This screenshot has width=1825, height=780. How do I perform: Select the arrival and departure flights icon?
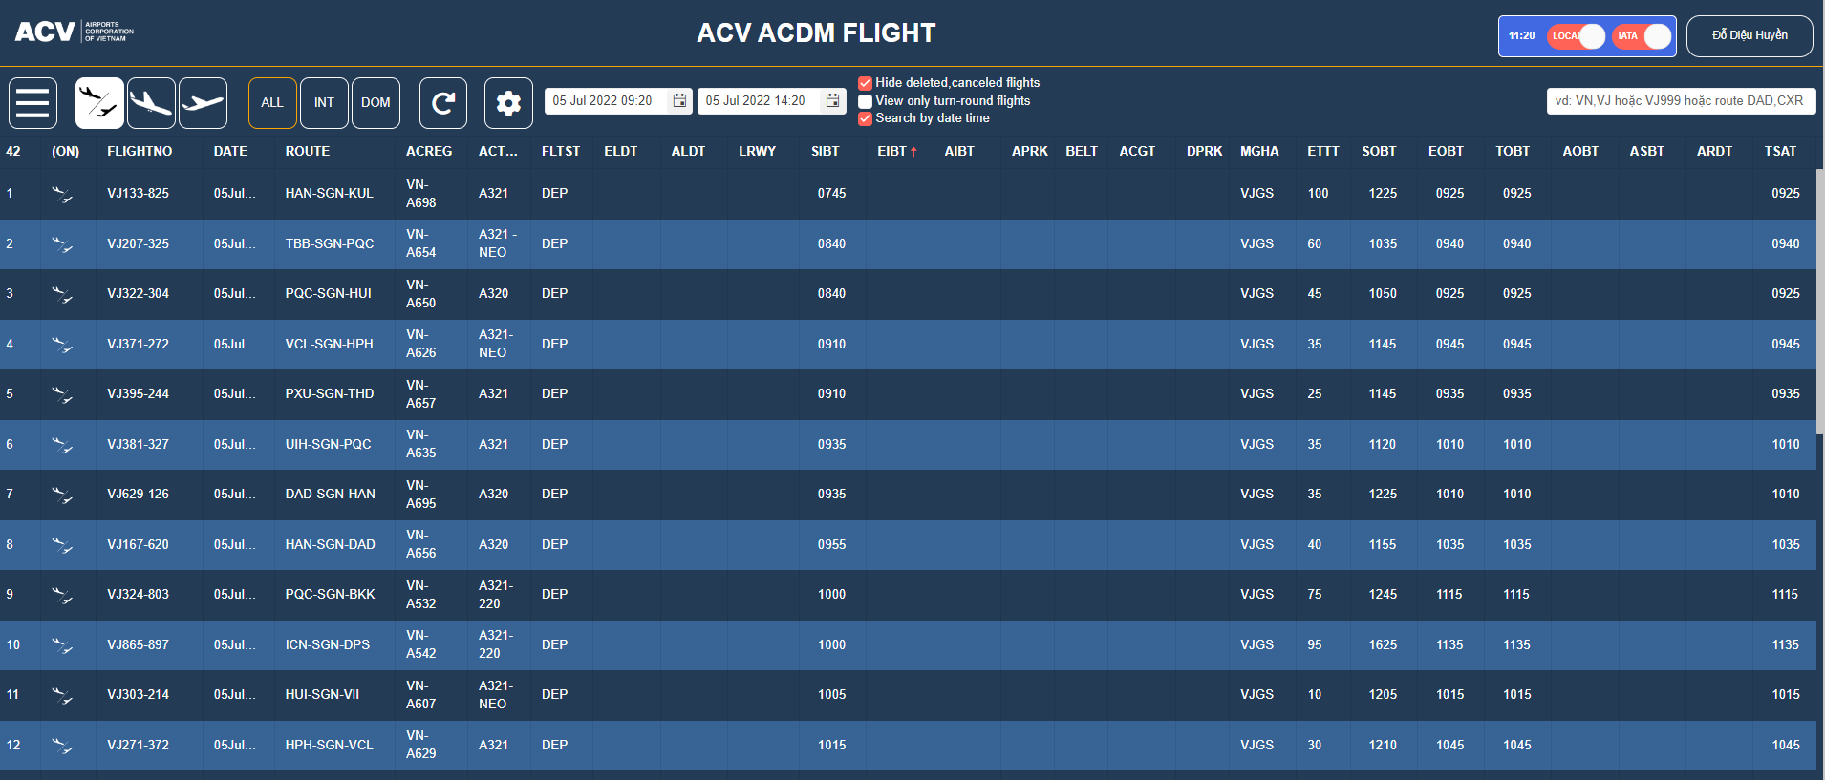(99, 102)
